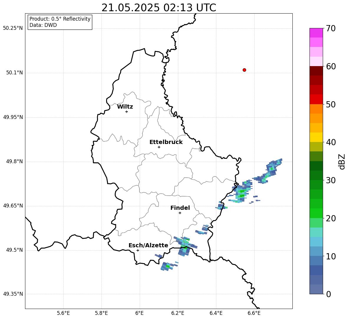Click the 'Product: 0.5° Reflectivity' text
Viewport: 349px width, 319px height.
coord(60,19)
